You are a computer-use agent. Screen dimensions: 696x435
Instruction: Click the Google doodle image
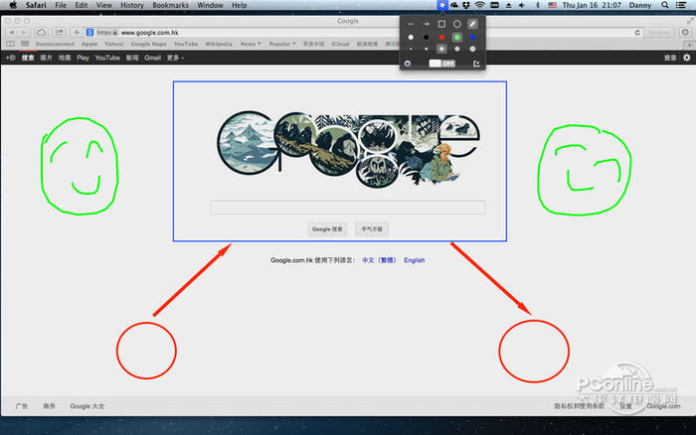348,149
